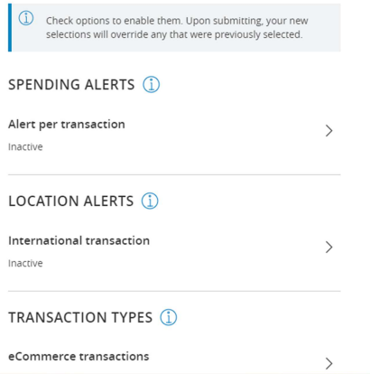Click Inactive status under International transaction

pyautogui.click(x=25, y=263)
